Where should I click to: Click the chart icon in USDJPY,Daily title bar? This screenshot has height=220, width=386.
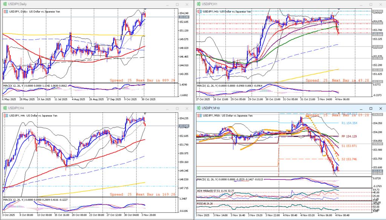click(5, 4)
